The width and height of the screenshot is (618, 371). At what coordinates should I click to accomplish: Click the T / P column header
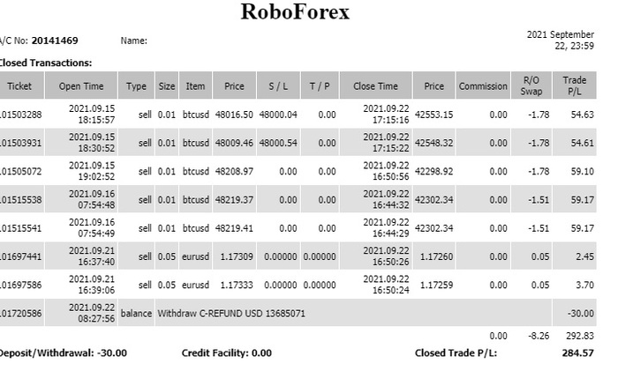(x=319, y=87)
